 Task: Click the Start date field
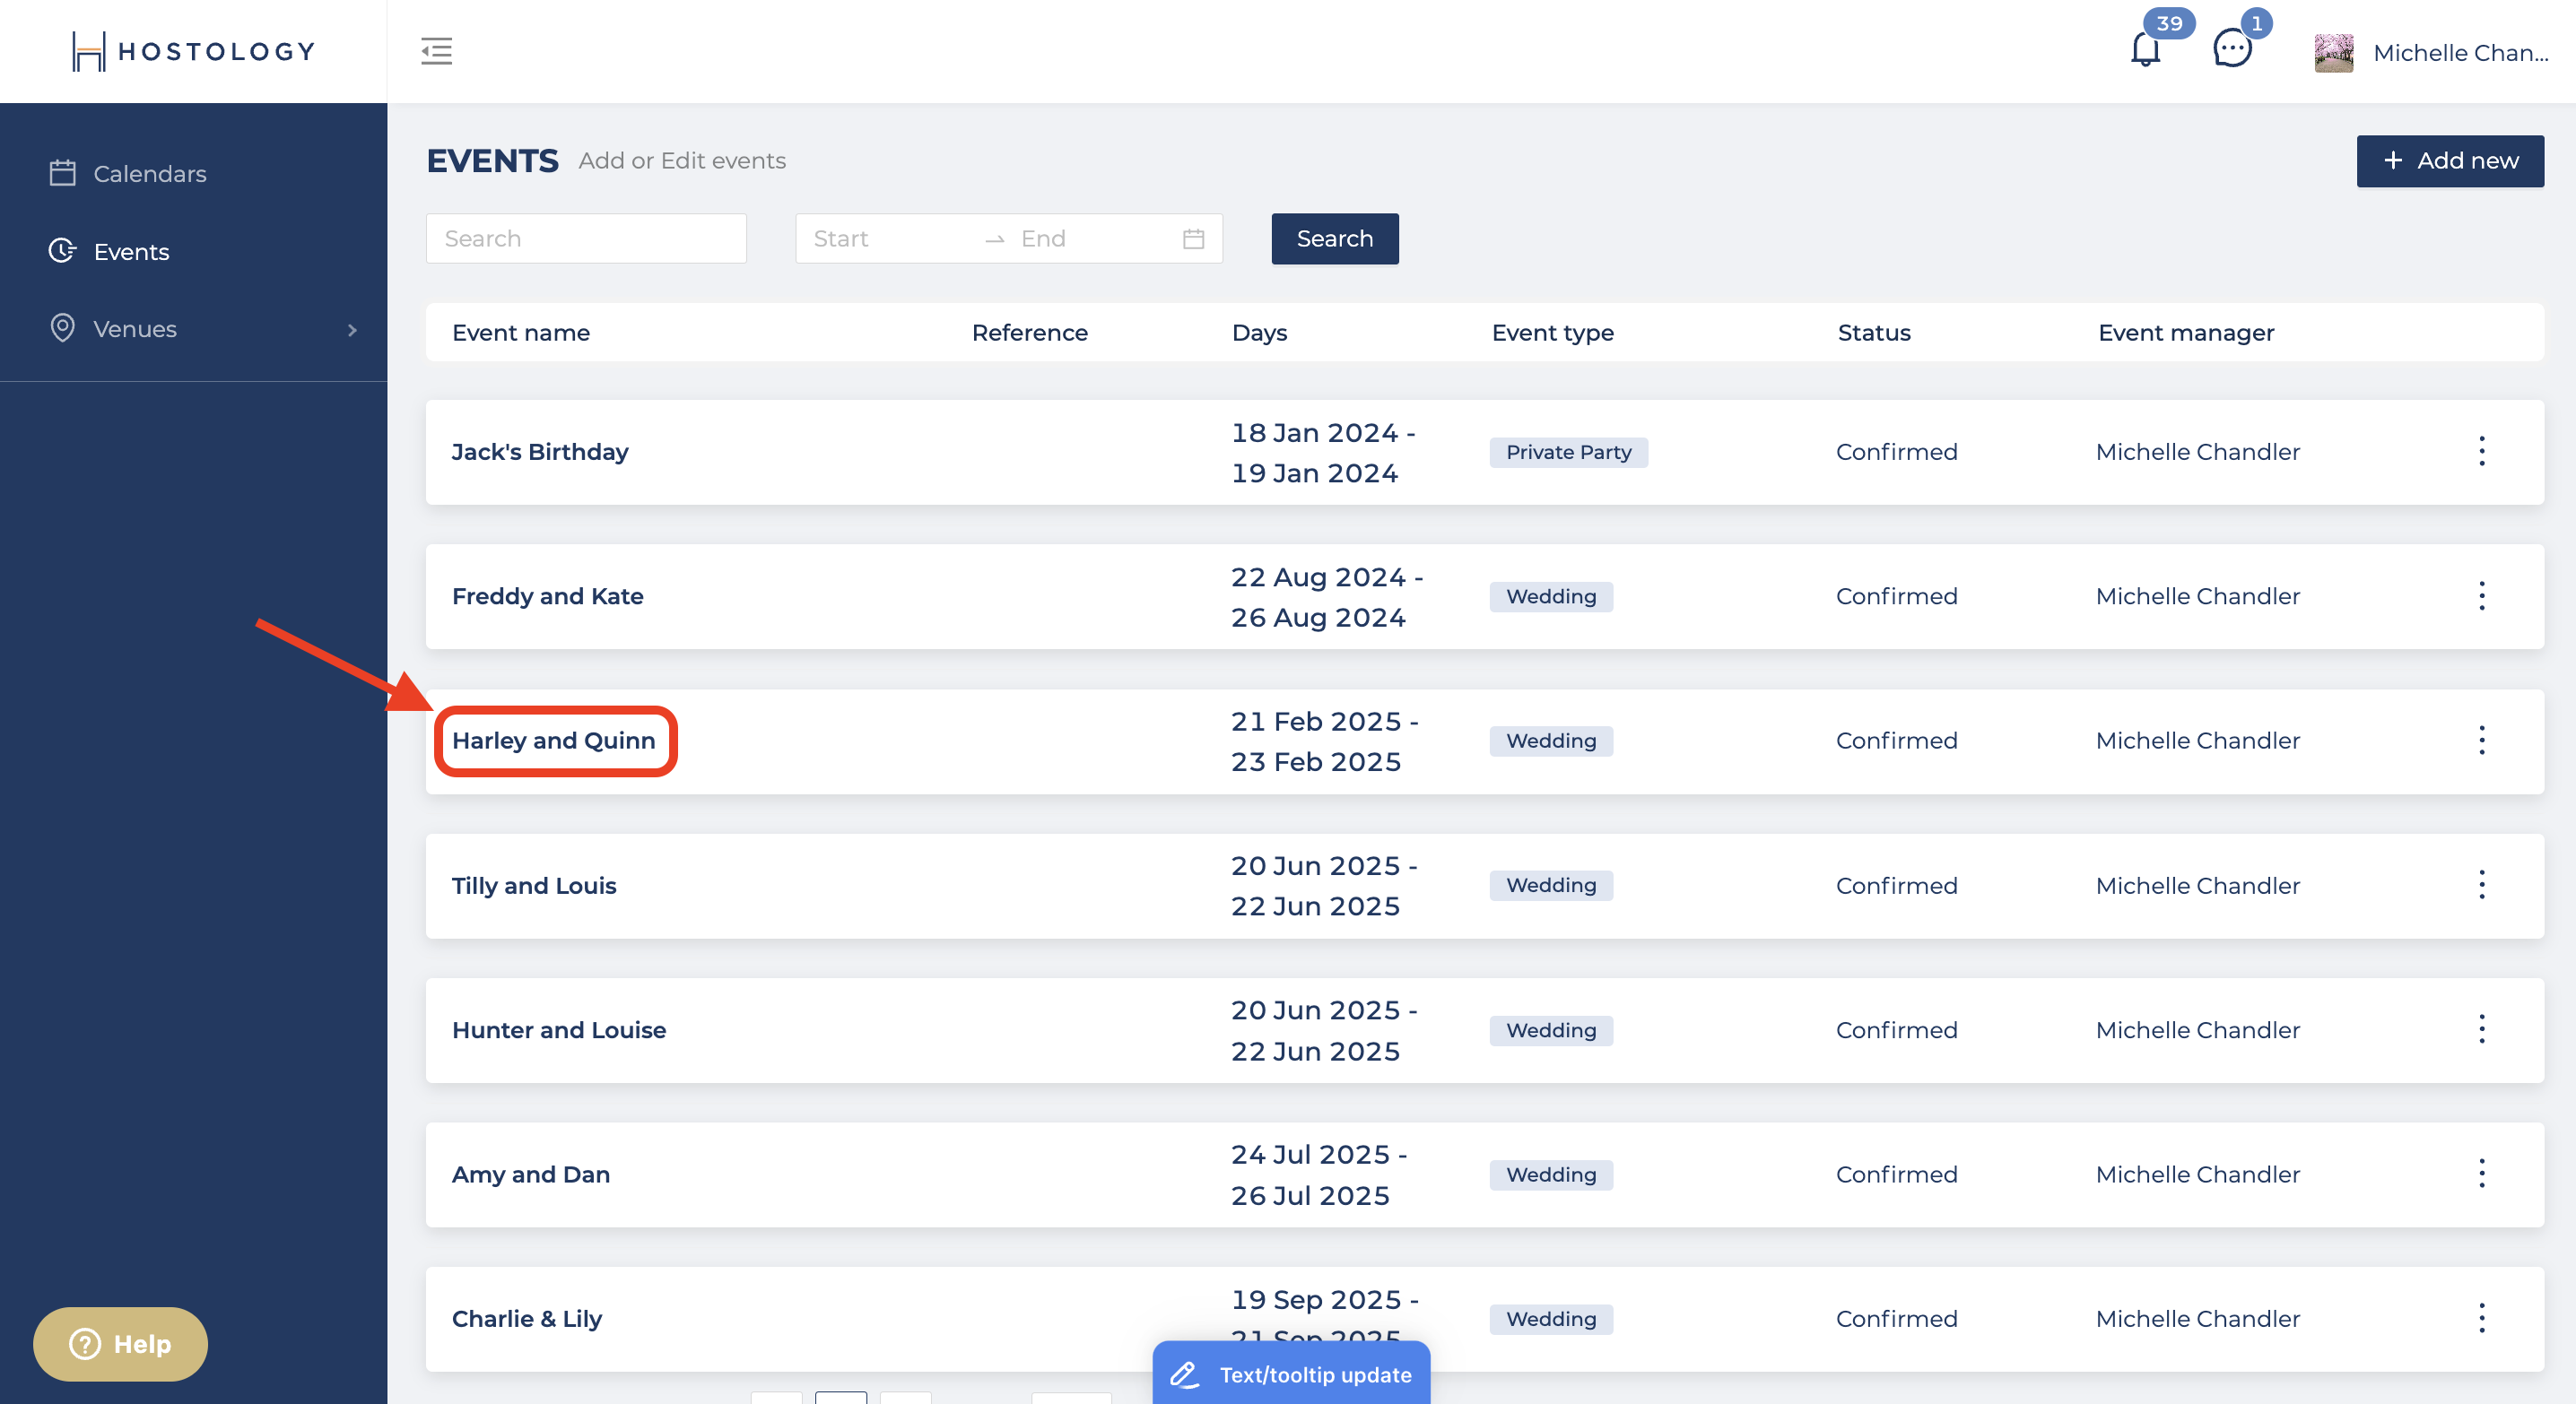[x=890, y=238]
